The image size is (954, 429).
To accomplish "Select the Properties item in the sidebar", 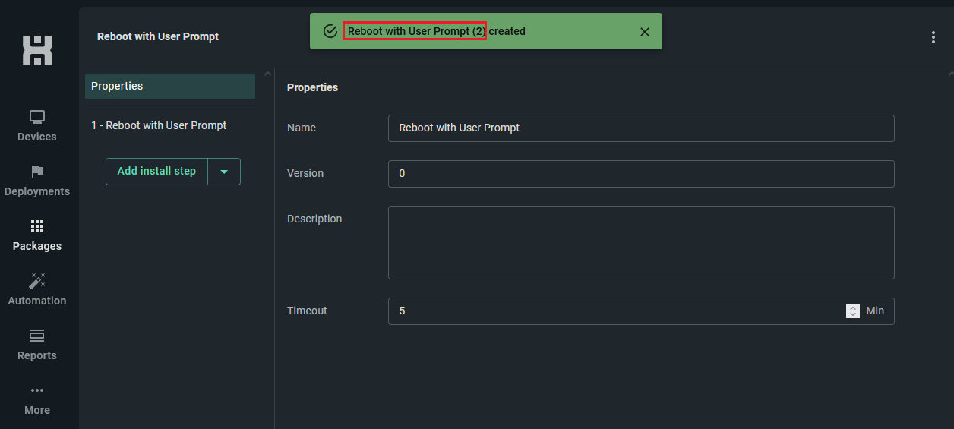I will click(170, 87).
